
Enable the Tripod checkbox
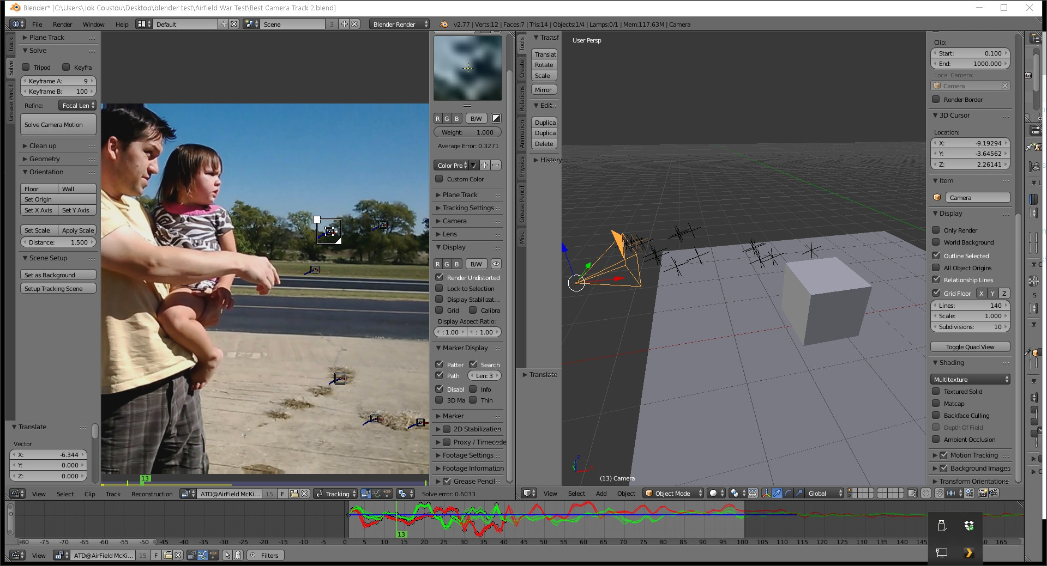click(26, 67)
